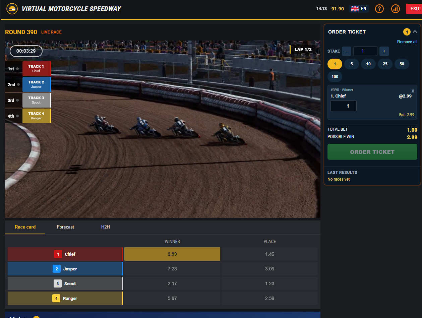The height and width of the screenshot is (318, 422).
Task: Click the UK flag language icon
Action: 355,9
